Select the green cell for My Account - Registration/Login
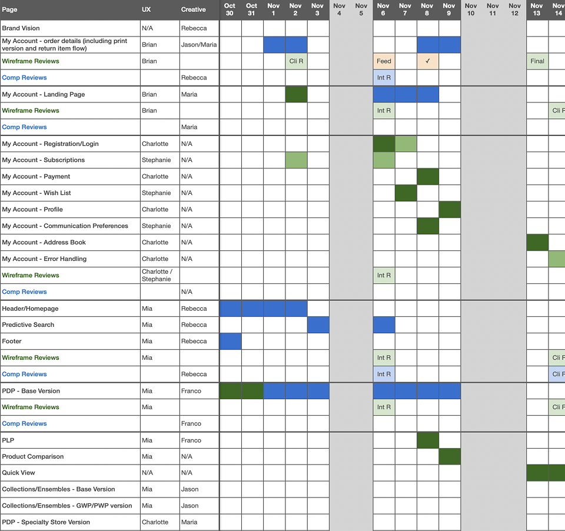The height and width of the screenshot is (531, 565). coord(384,143)
